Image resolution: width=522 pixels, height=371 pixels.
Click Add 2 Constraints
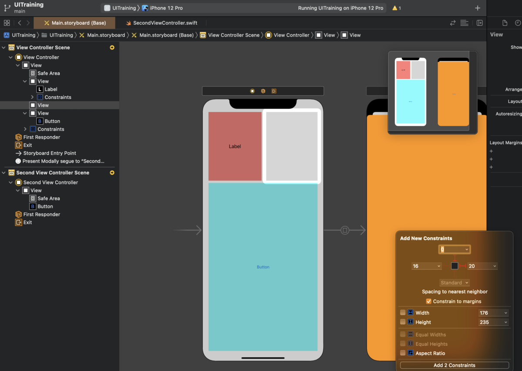[455, 365]
